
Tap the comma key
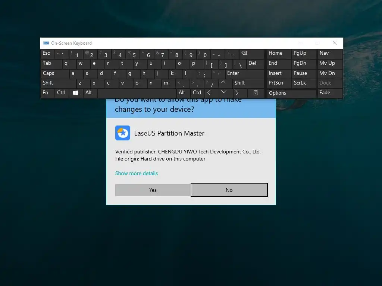[182, 83]
